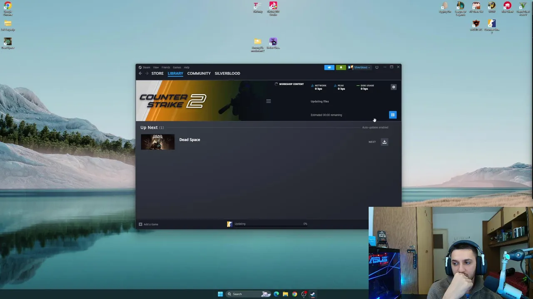Select the Riot Client desktop shortcut
This screenshot has width=533, height=299.
(x=507, y=7)
